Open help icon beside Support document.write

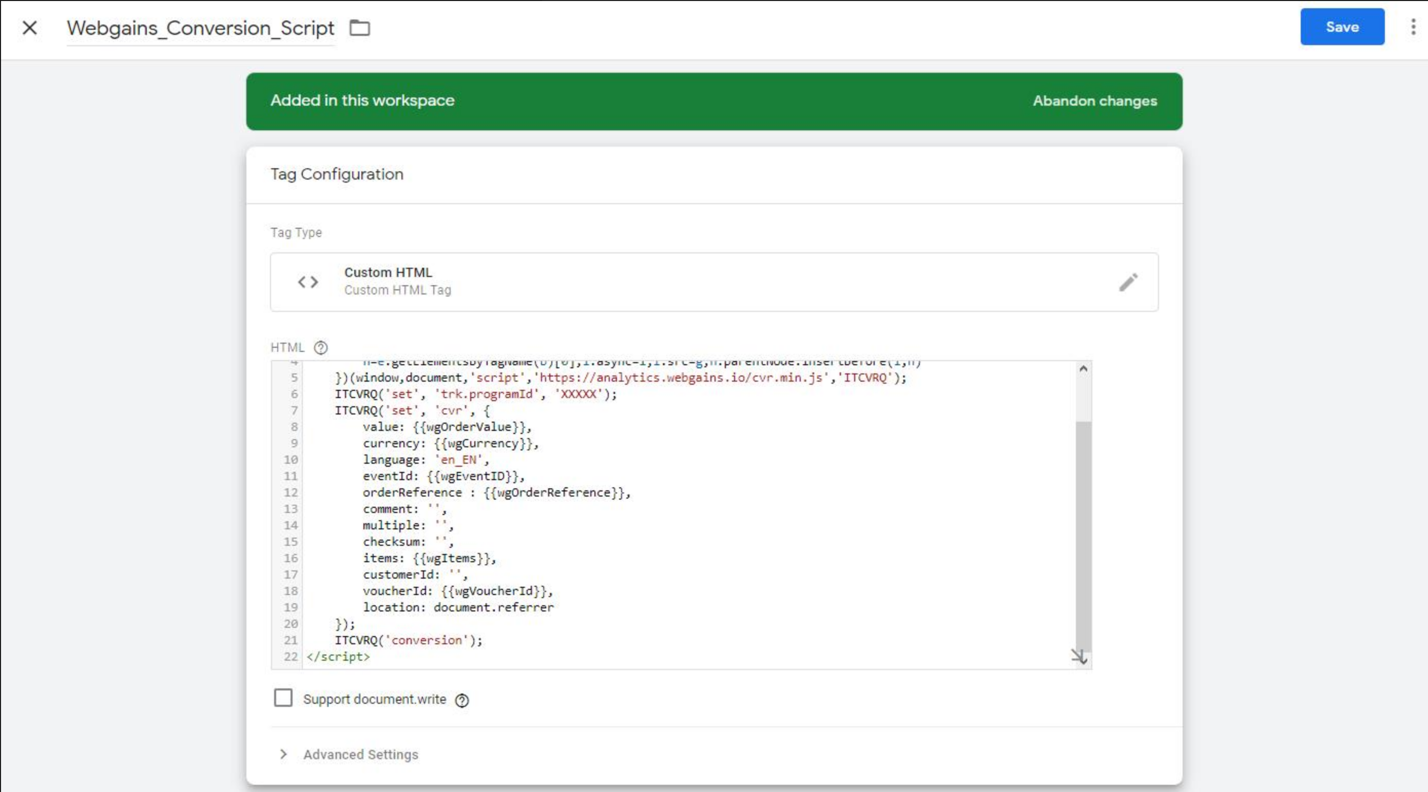[462, 700]
